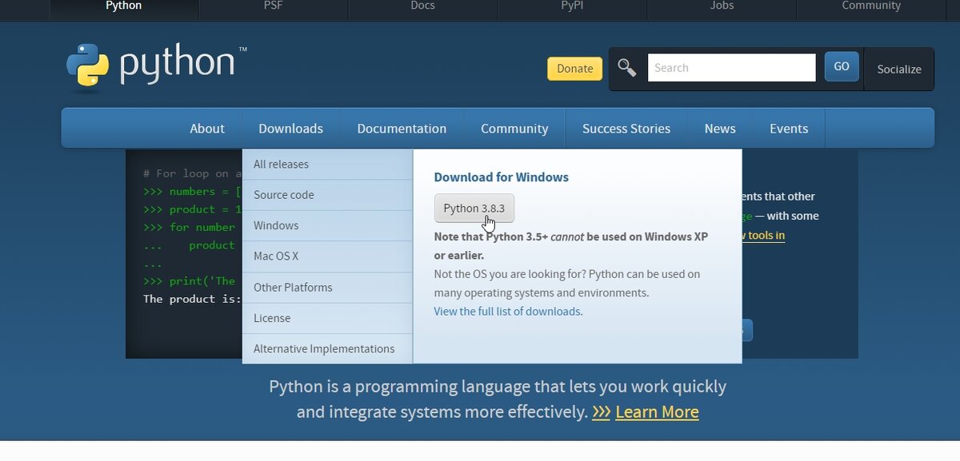Click the GO search button
Screen dimensions: 960x461
[842, 67]
